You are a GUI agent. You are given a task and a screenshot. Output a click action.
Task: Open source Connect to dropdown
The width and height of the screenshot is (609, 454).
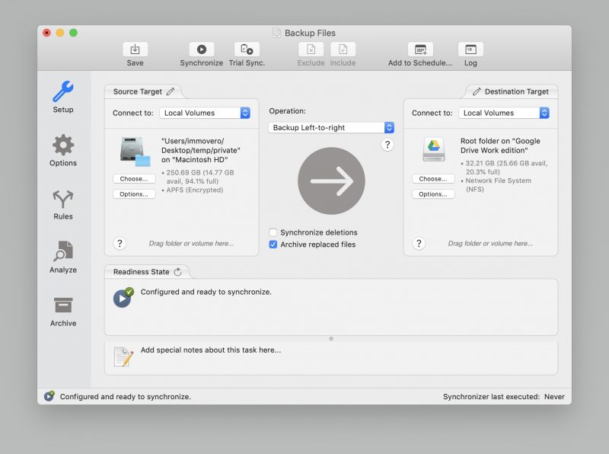tap(205, 113)
